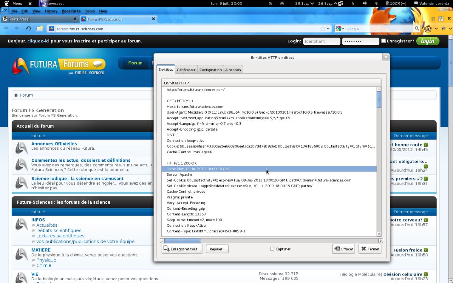Reload the page with the refresh icon
Image resolution: width=453 pixels, height=283 pixels.
click(x=28, y=29)
